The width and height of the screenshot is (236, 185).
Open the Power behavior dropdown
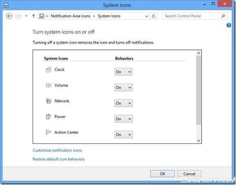click(x=124, y=119)
